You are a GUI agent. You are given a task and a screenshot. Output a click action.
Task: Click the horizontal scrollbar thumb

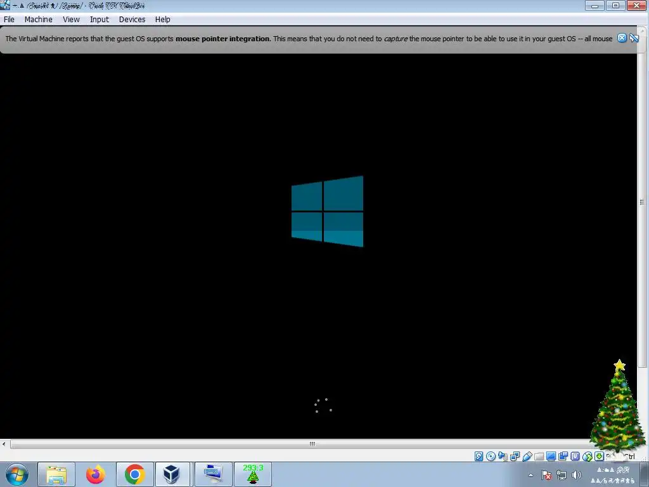(312, 444)
